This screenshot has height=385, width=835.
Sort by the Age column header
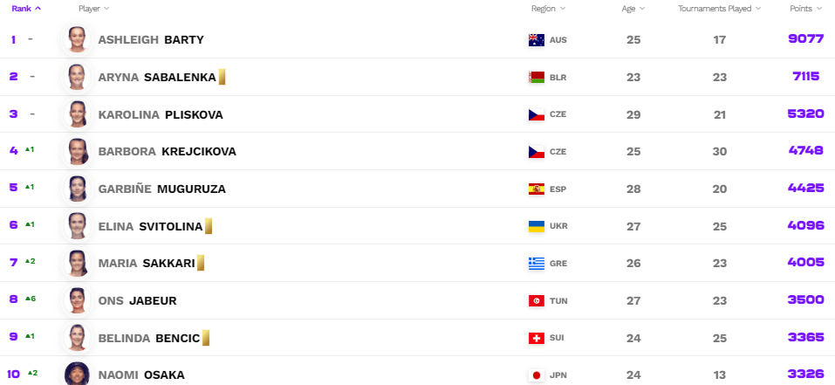tap(633, 9)
